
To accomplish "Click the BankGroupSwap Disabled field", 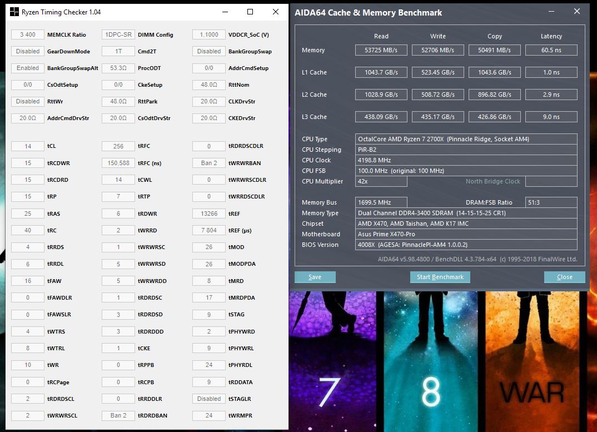I will (x=209, y=51).
